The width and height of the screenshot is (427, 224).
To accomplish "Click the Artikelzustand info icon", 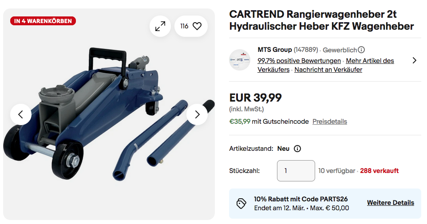I will pos(297,149).
